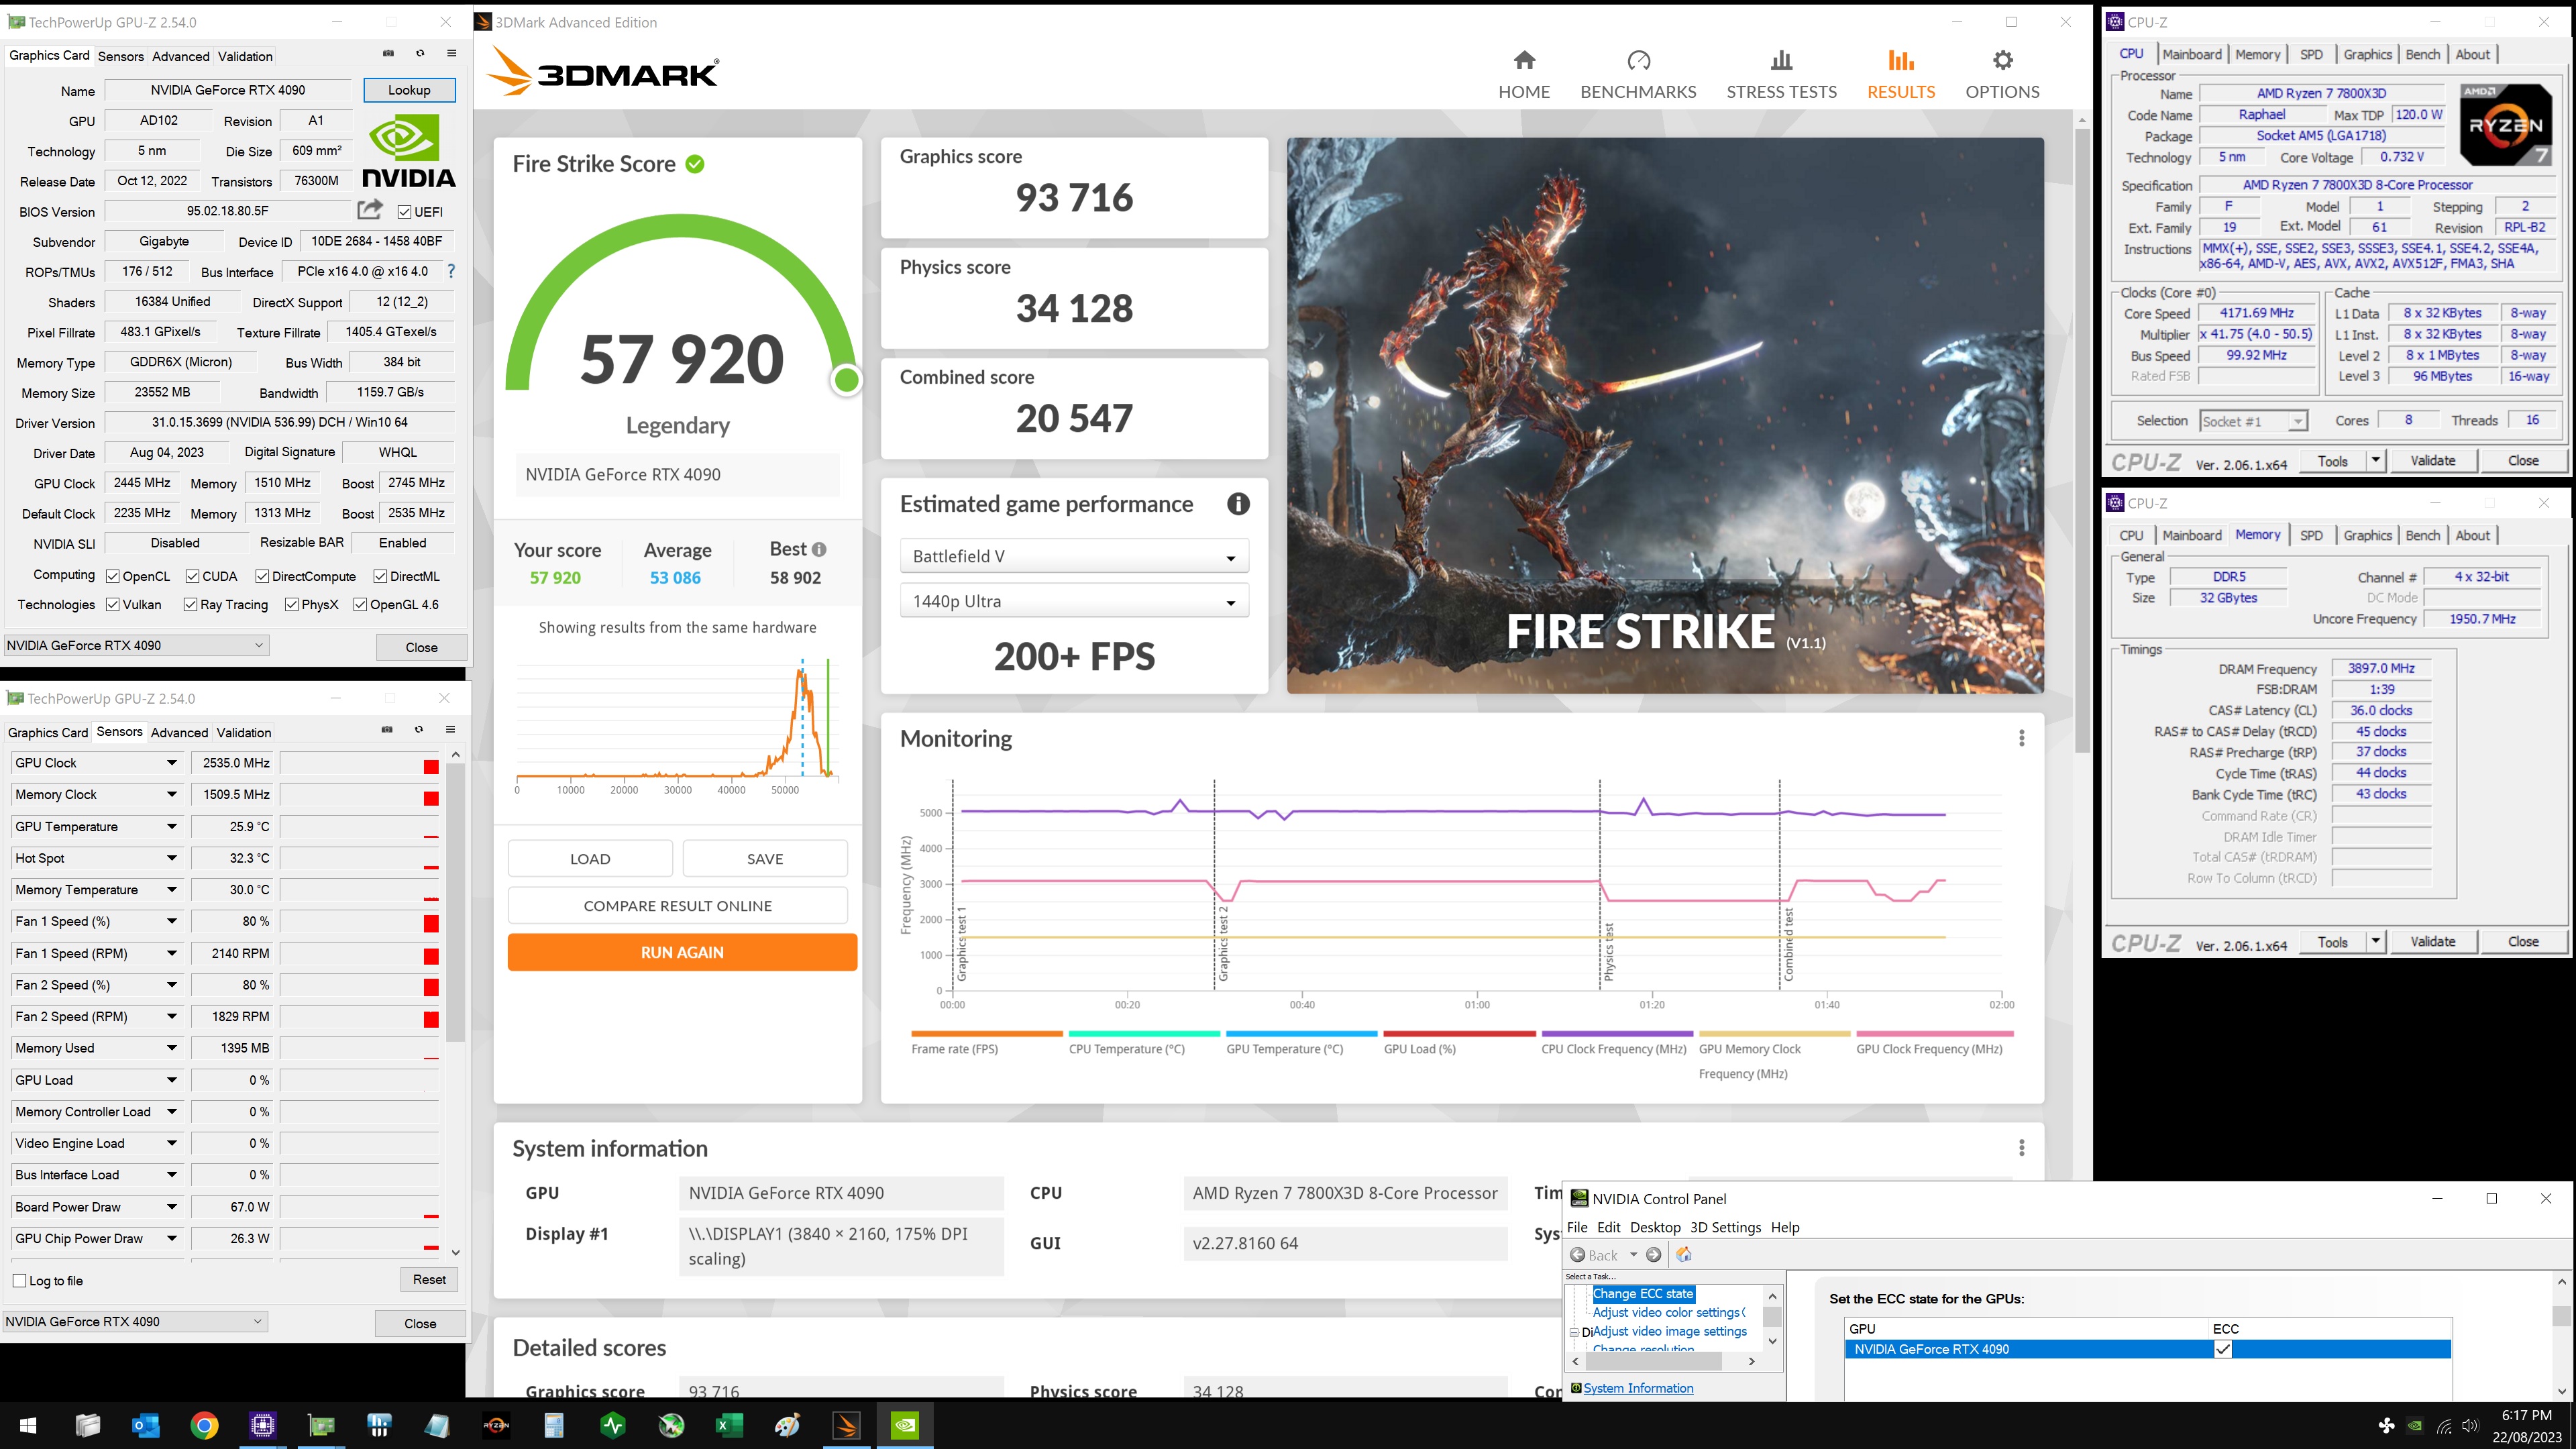Open the 1440p Ultra resolution dropdown
Viewport: 2576px width, 1449px height.
click(x=1074, y=601)
